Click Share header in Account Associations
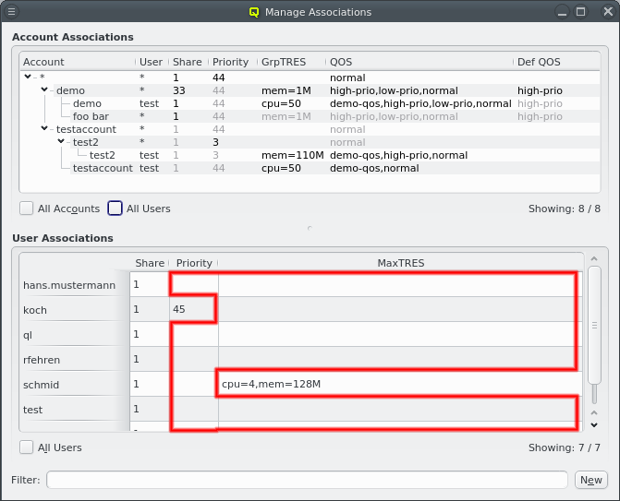620x501 pixels. tap(188, 62)
